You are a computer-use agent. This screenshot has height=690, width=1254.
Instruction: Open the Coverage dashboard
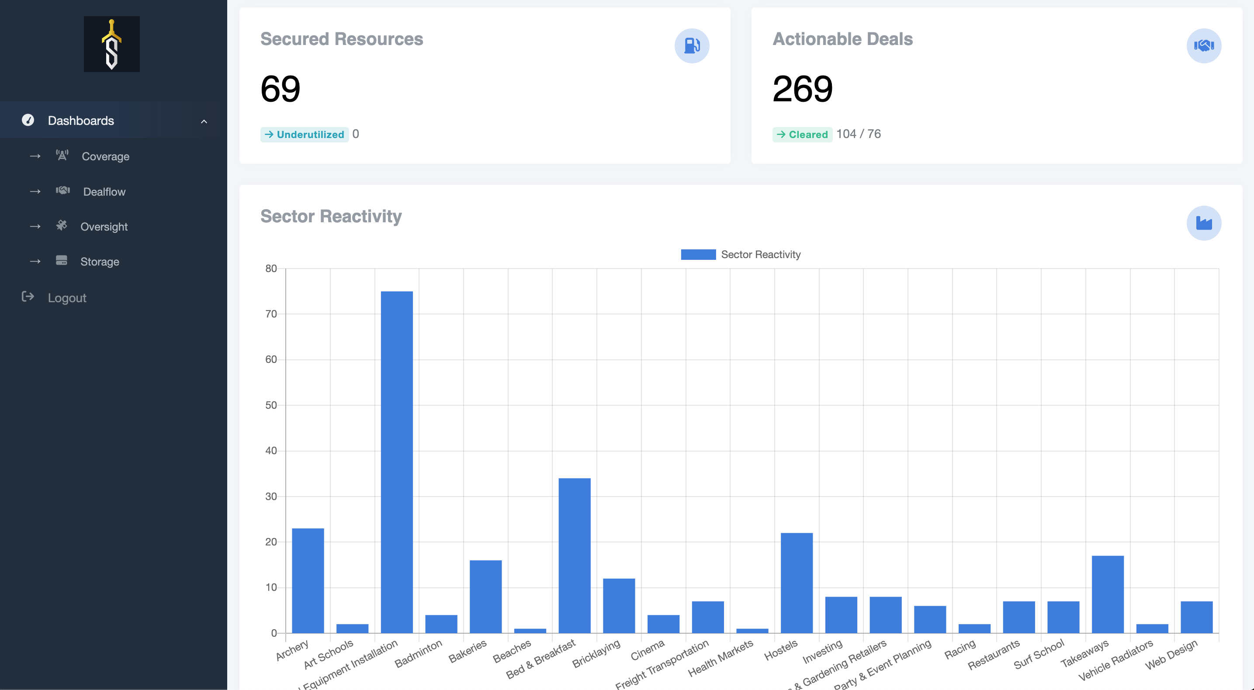pyautogui.click(x=105, y=157)
